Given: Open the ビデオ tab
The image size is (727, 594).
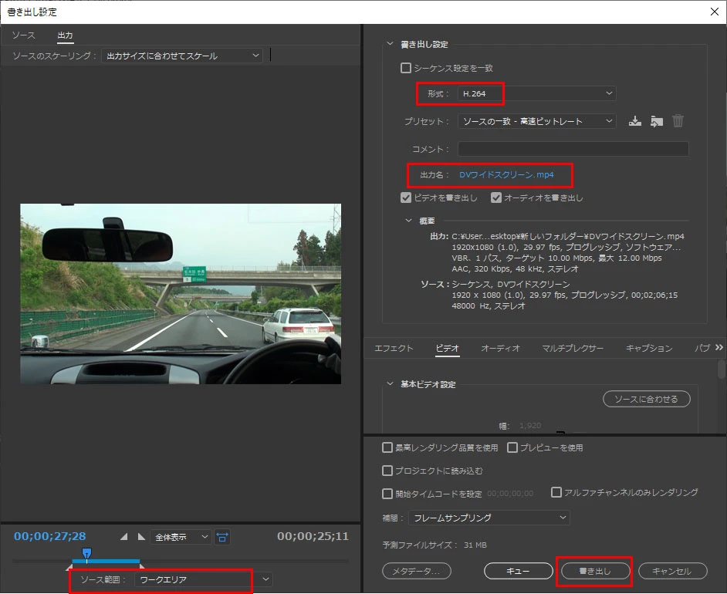Looking at the screenshot, I should pyautogui.click(x=448, y=348).
